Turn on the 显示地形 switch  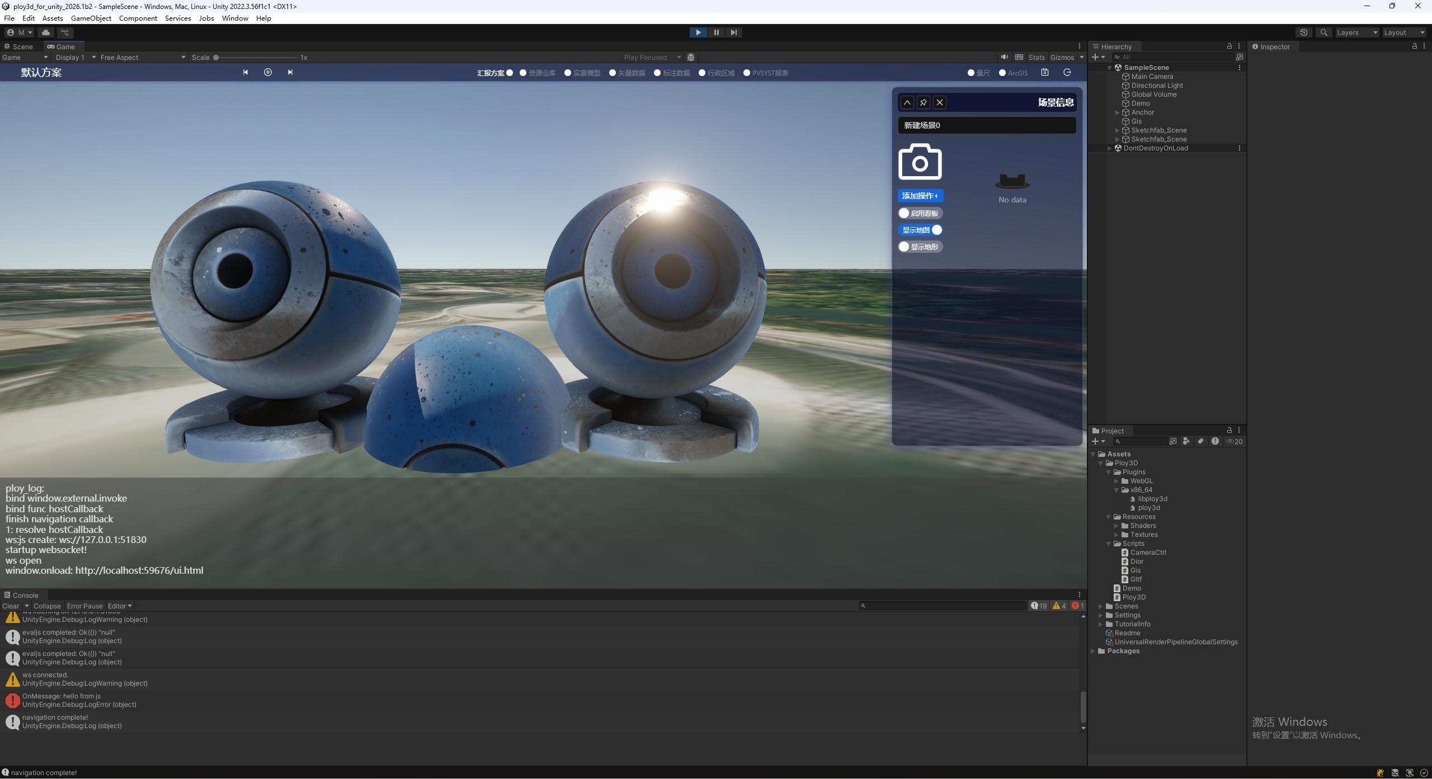point(921,247)
